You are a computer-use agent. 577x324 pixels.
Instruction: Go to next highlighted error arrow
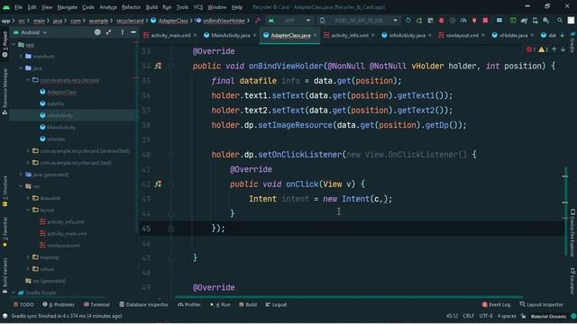pos(563,49)
